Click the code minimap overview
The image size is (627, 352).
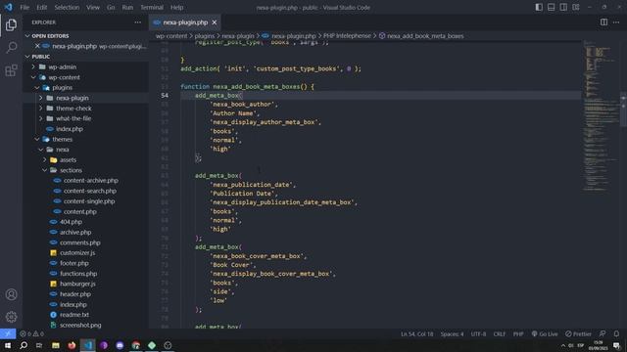pyautogui.click(x=601, y=115)
